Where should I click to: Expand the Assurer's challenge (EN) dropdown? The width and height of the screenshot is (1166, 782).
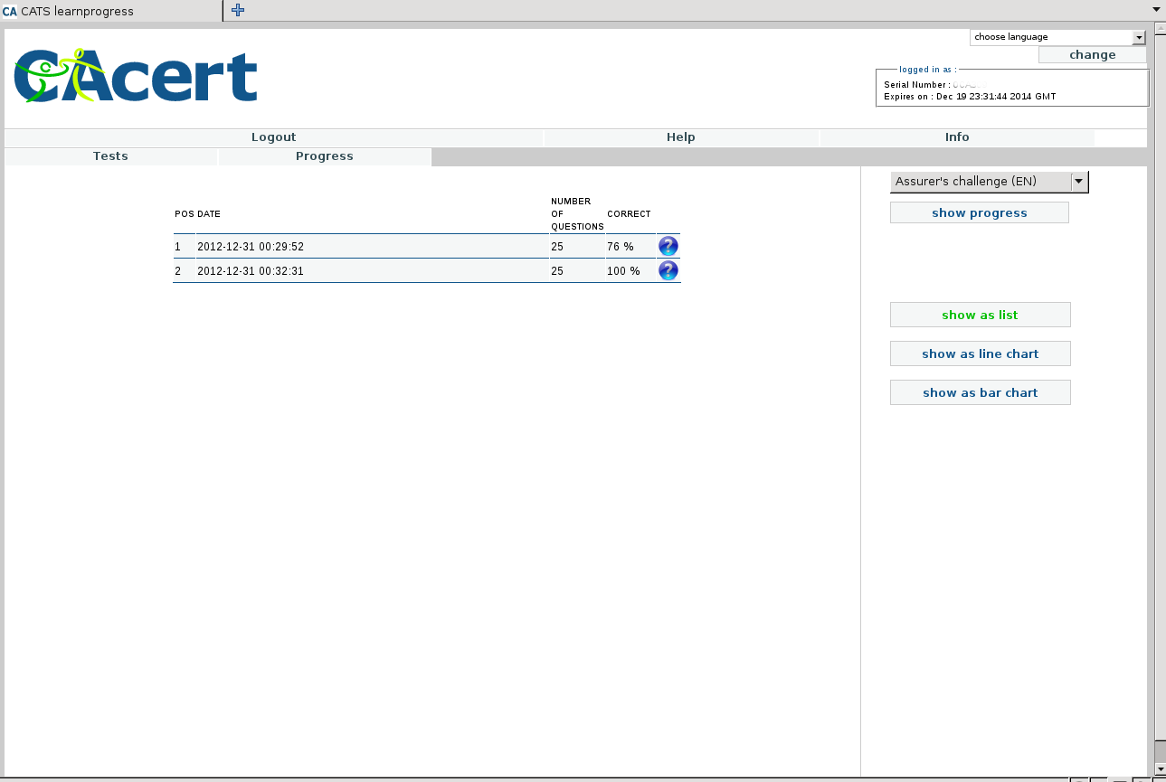pyautogui.click(x=1078, y=181)
